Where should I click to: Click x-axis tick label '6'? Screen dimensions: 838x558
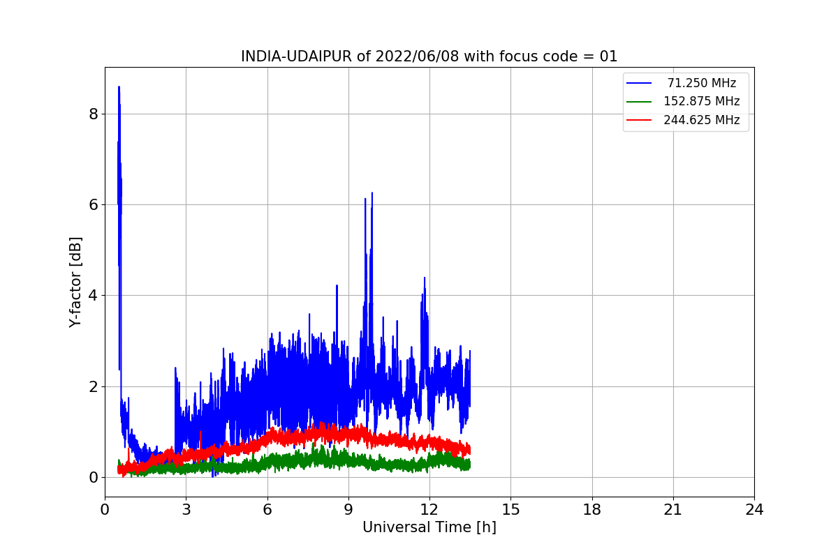[x=267, y=509]
